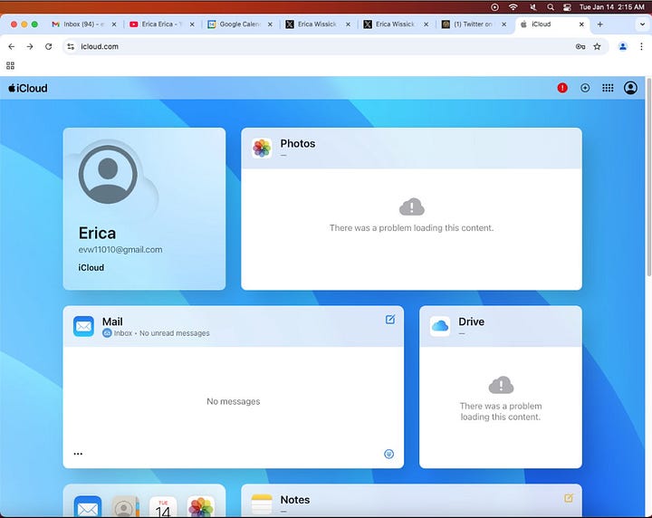This screenshot has width=652, height=518.
Task: Open the password key icon in address bar
Action: click(x=580, y=46)
